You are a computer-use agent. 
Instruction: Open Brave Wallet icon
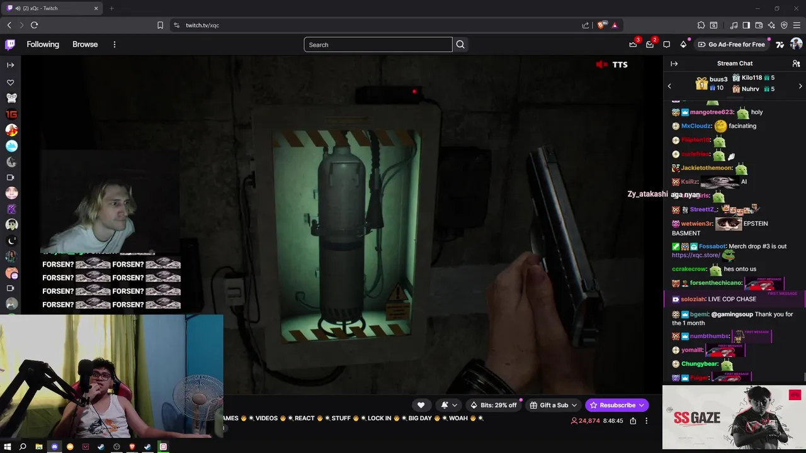click(x=759, y=25)
